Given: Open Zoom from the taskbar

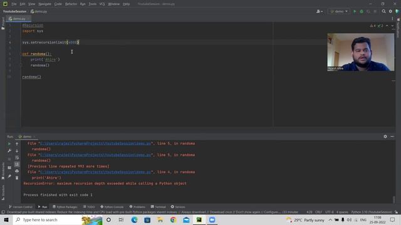Looking at the screenshot, I should click(x=212, y=219).
